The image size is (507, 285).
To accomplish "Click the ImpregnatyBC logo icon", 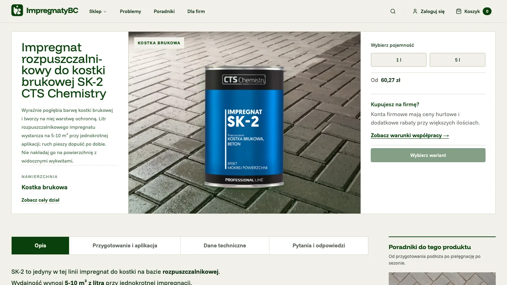I will pos(17,11).
